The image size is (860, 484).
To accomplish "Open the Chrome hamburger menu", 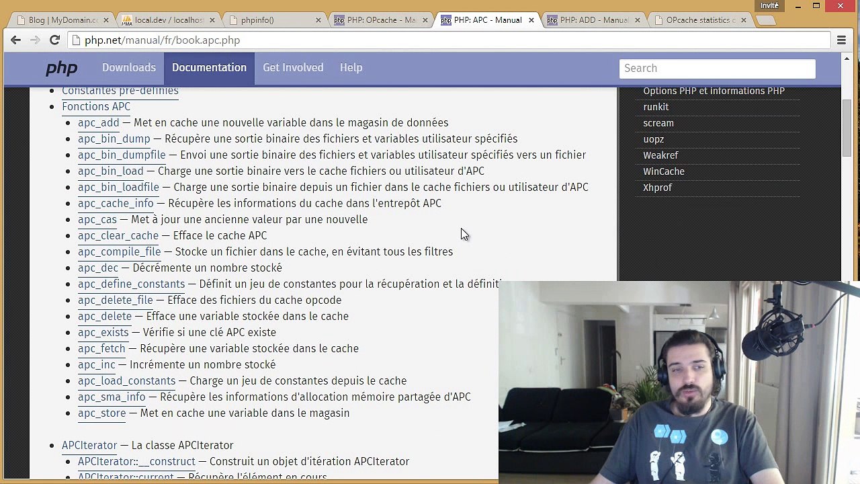I will coord(841,40).
